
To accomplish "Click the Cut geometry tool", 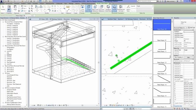I will pos(24,9).
